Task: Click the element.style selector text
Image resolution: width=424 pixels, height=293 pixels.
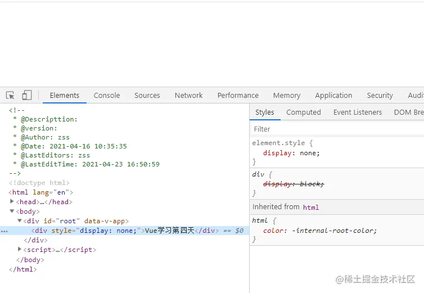Action: (x=278, y=143)
